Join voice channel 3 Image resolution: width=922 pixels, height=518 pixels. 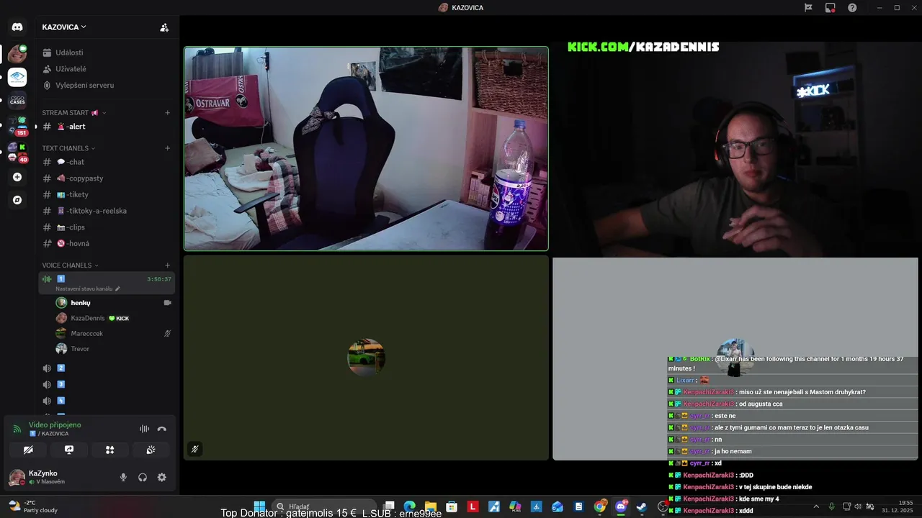coord(107,384)
